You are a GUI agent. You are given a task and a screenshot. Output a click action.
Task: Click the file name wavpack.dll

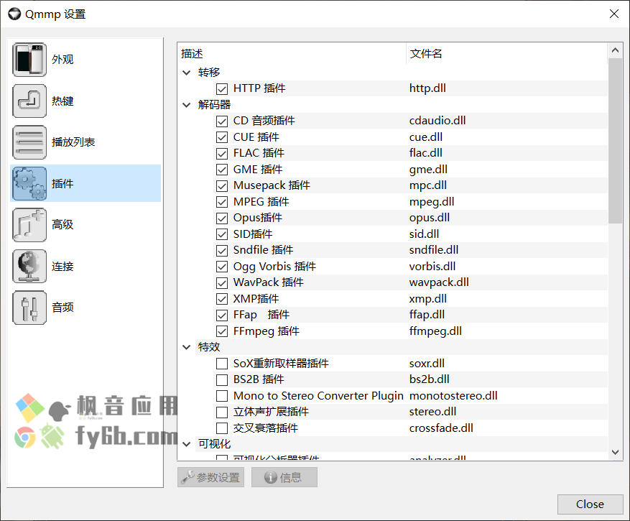[x=439, y=282]
